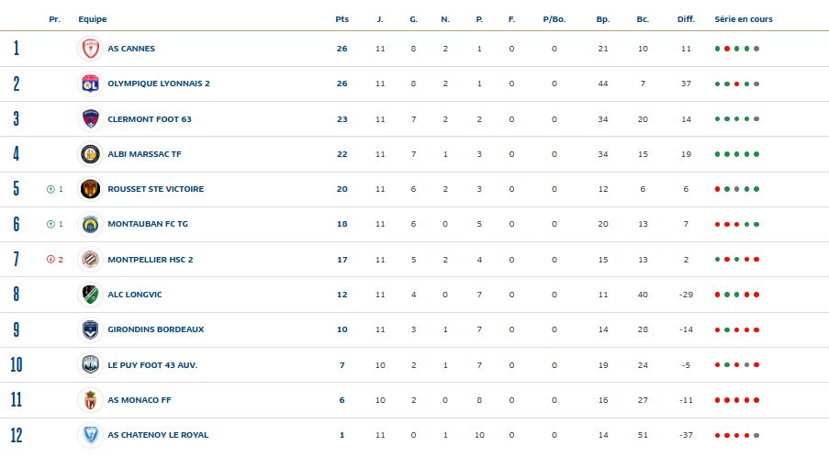Screen dimensions: 829x457
Task: Click the Olympique Lyonnais 2 crest
Action: pos(90,84)
